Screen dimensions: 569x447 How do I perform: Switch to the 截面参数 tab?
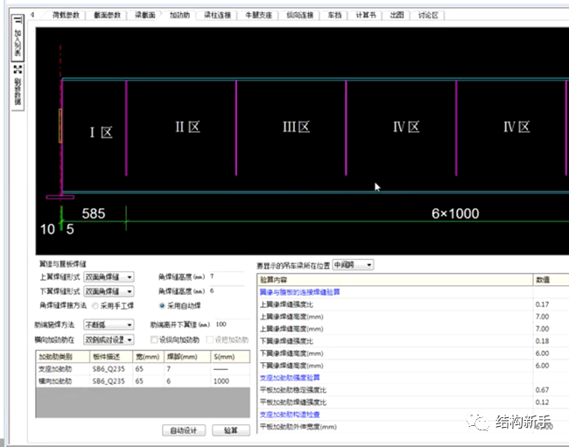coord(107,15)
